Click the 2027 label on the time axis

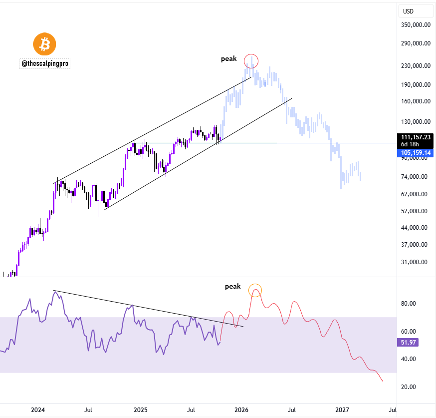coord(342,410)
